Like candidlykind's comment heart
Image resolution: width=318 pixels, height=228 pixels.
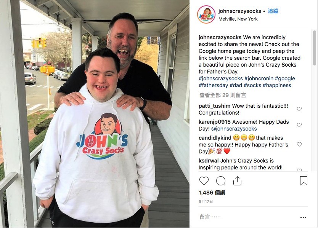click(x=299, y=144)
